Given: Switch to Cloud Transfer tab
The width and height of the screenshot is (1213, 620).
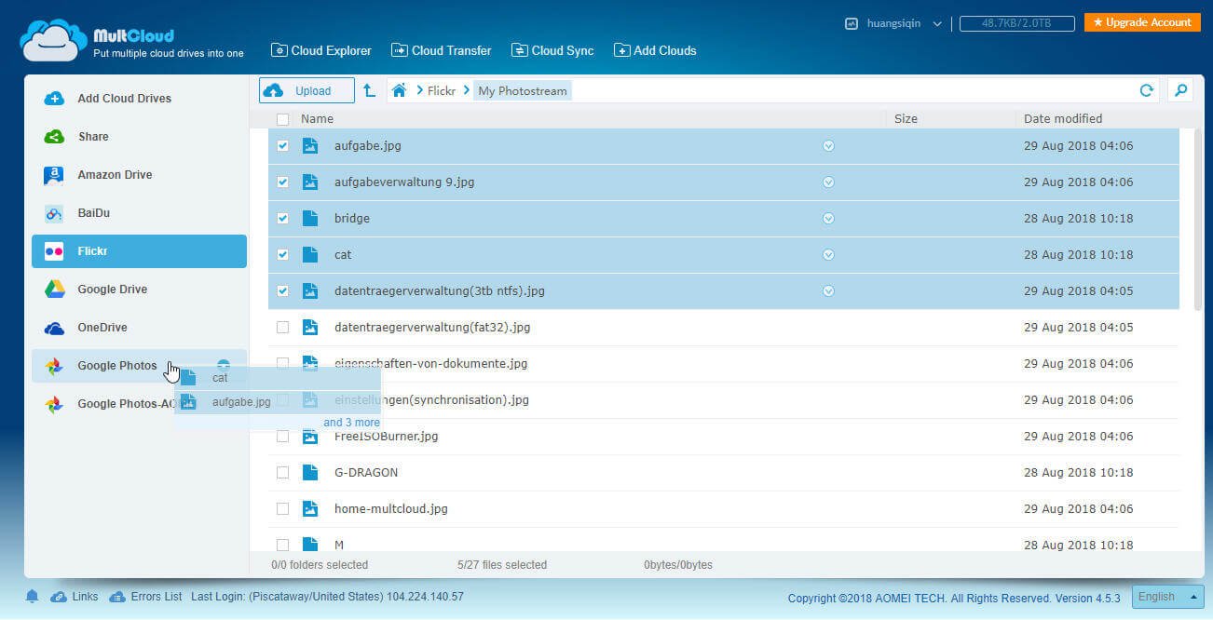Looking at the screenshot, I should point(441,50).
